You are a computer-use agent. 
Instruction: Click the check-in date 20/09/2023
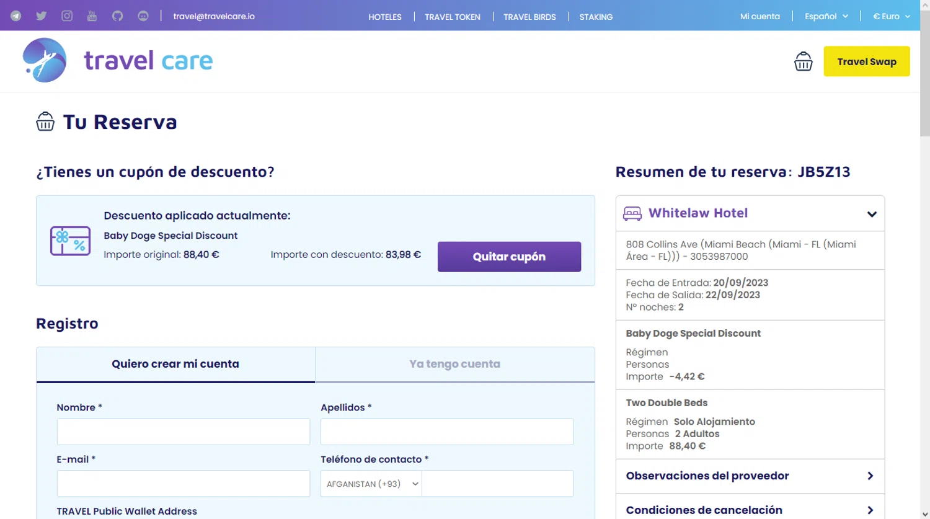[x=740, y=283]
